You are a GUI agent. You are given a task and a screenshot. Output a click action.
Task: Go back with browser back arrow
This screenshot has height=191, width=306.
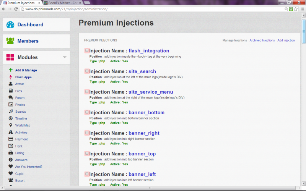point(4,9)
